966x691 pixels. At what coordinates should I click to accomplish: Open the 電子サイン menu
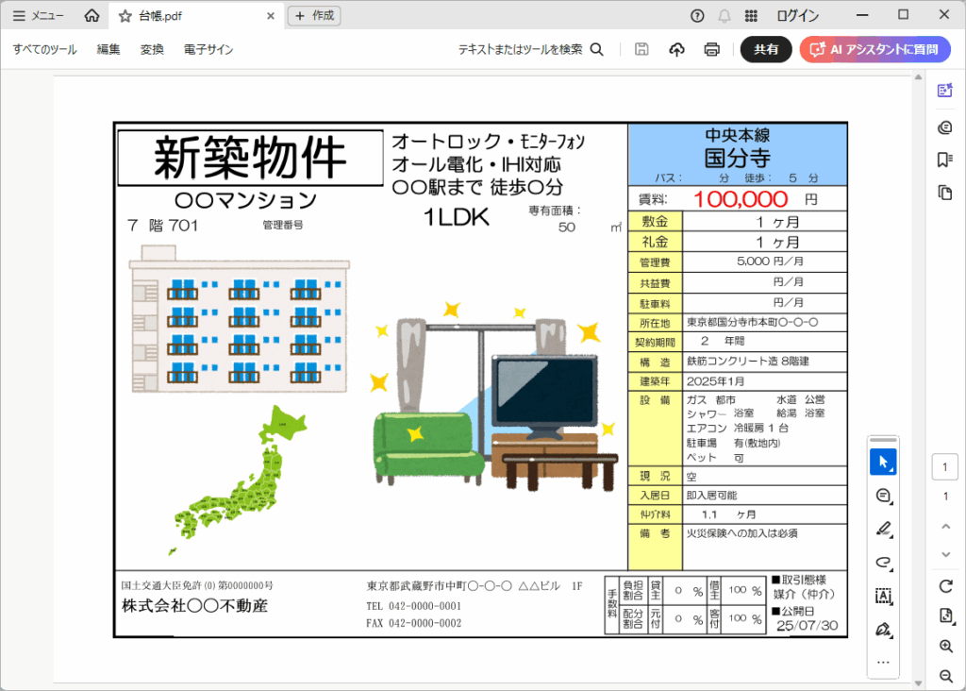point(208,50)
